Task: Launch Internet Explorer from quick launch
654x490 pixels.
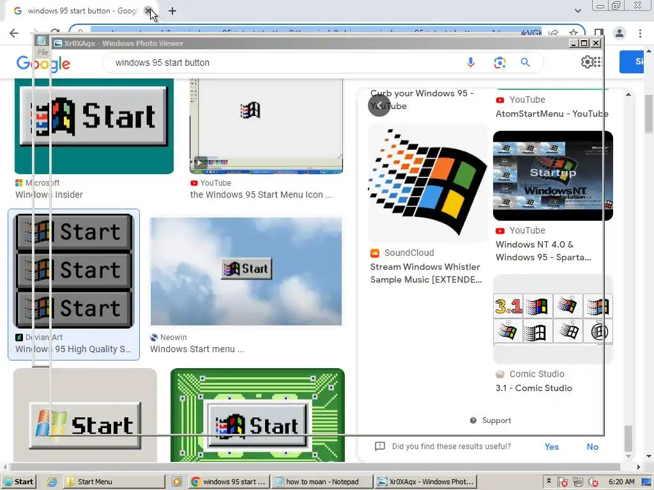Action: (52, 482)
